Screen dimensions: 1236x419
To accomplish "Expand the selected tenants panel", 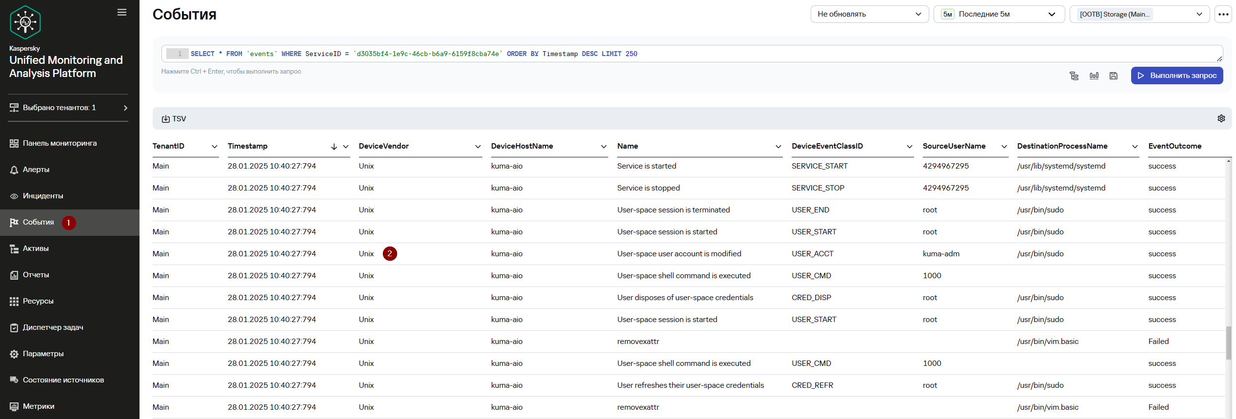I will pyautogui.click(x=69, y=108).
